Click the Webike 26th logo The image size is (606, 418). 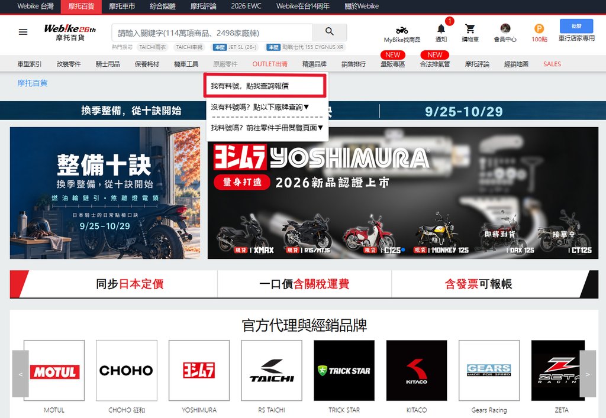pyautogui.click(x=70, y=32)
